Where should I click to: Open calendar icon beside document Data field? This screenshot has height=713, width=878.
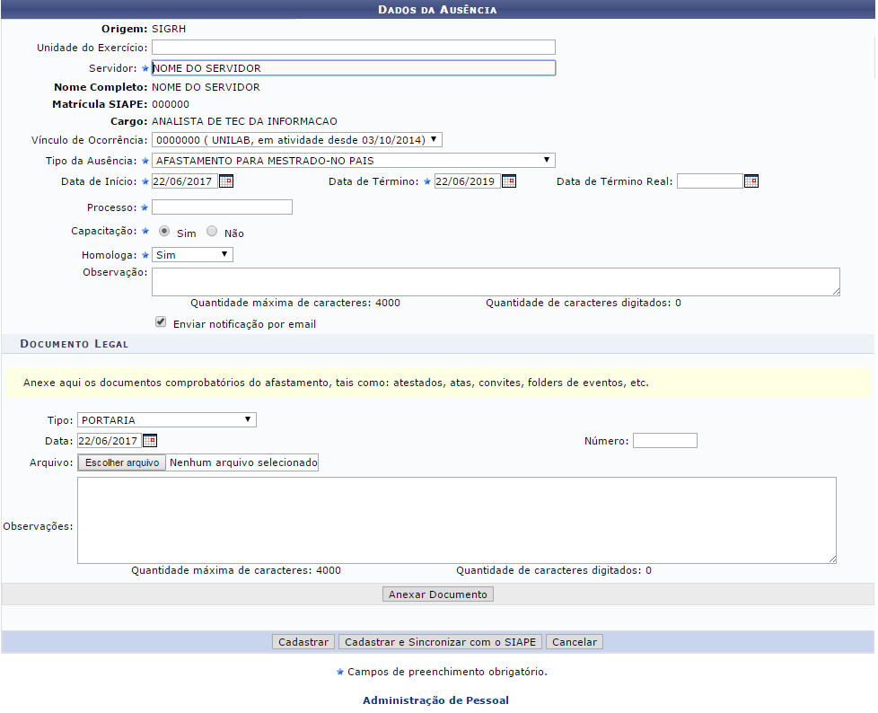pyautogui.click(x=150, y=441)
